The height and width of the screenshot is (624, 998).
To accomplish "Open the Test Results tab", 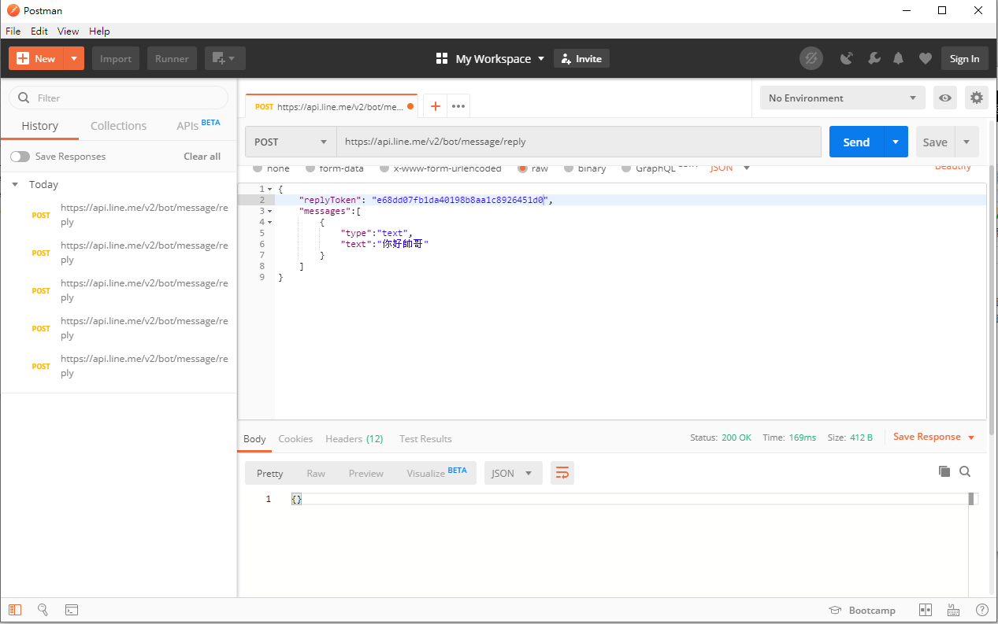I will tap(425, 439).
